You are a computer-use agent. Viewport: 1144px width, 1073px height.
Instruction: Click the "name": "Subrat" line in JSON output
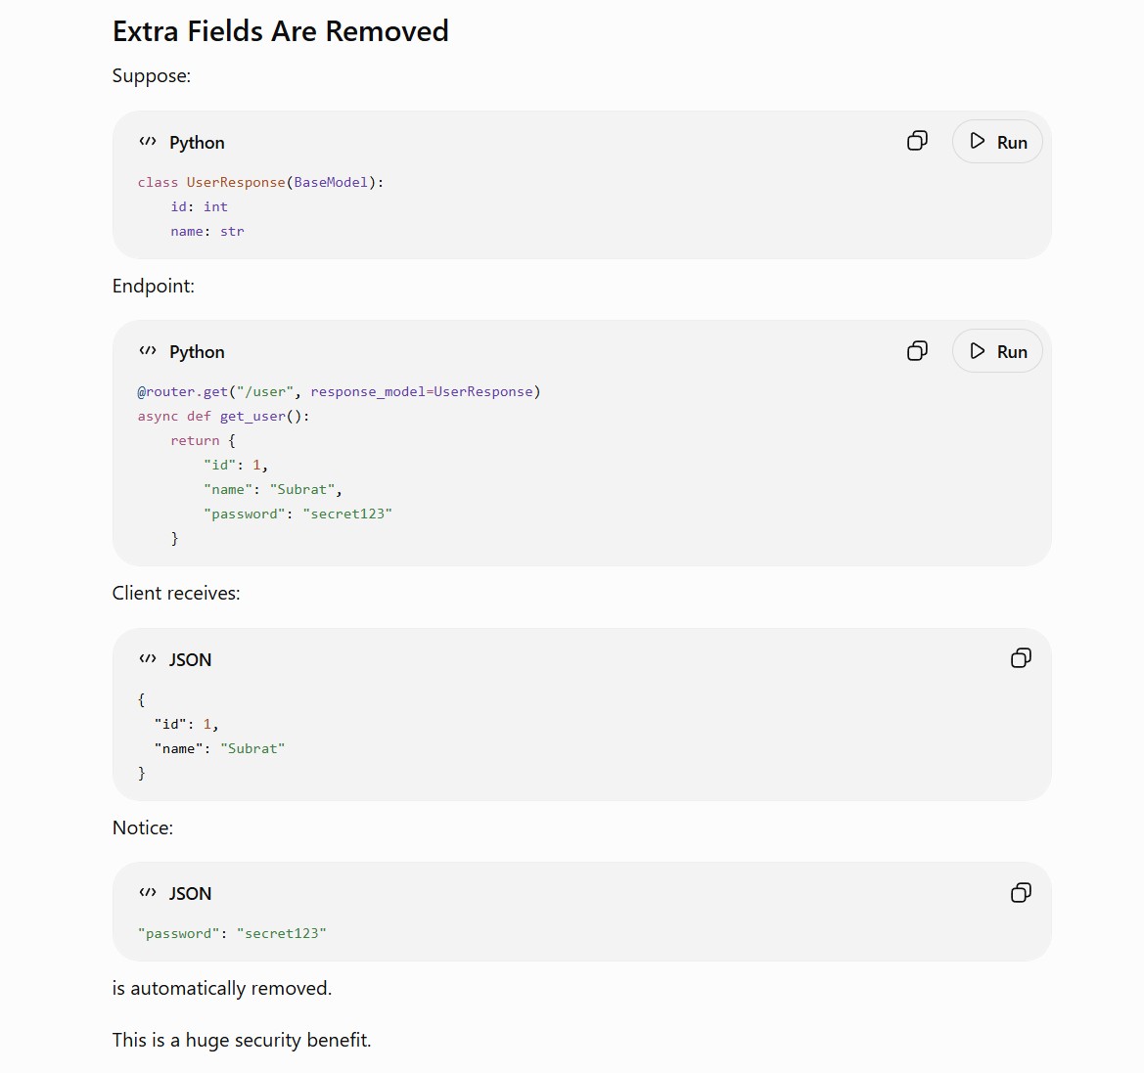pos(219,748)
